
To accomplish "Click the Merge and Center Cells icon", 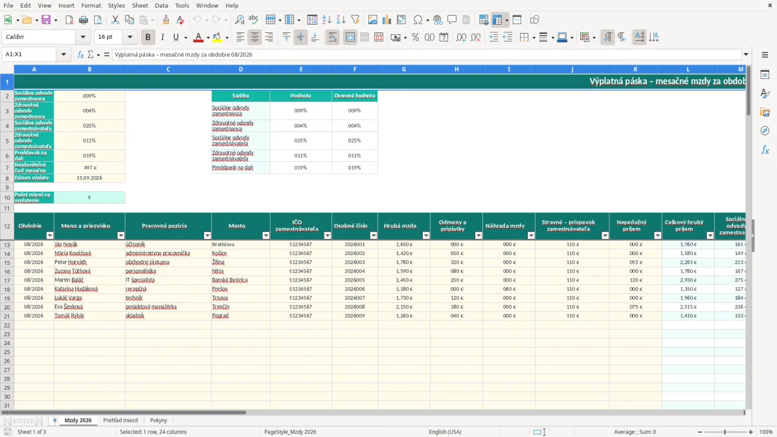I will click(350, 38).
